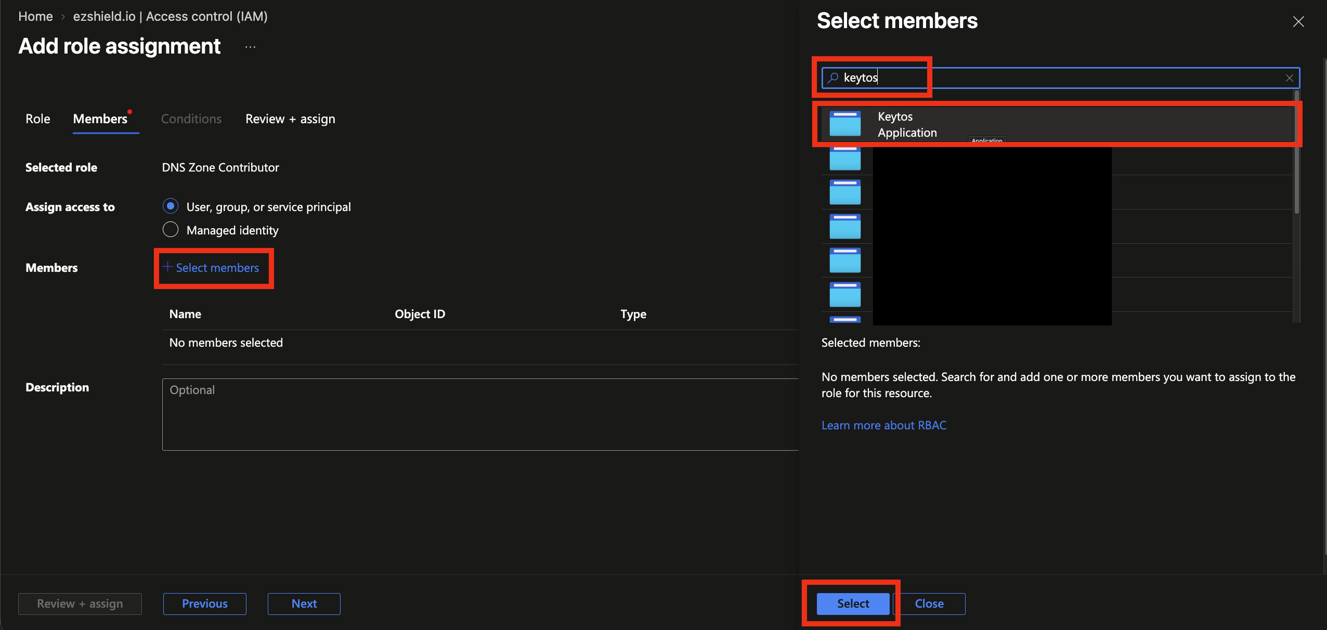Click the Name column header

coord(185,314)
